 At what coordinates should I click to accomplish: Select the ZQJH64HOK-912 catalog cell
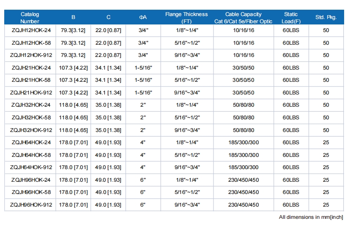[31, 167]
